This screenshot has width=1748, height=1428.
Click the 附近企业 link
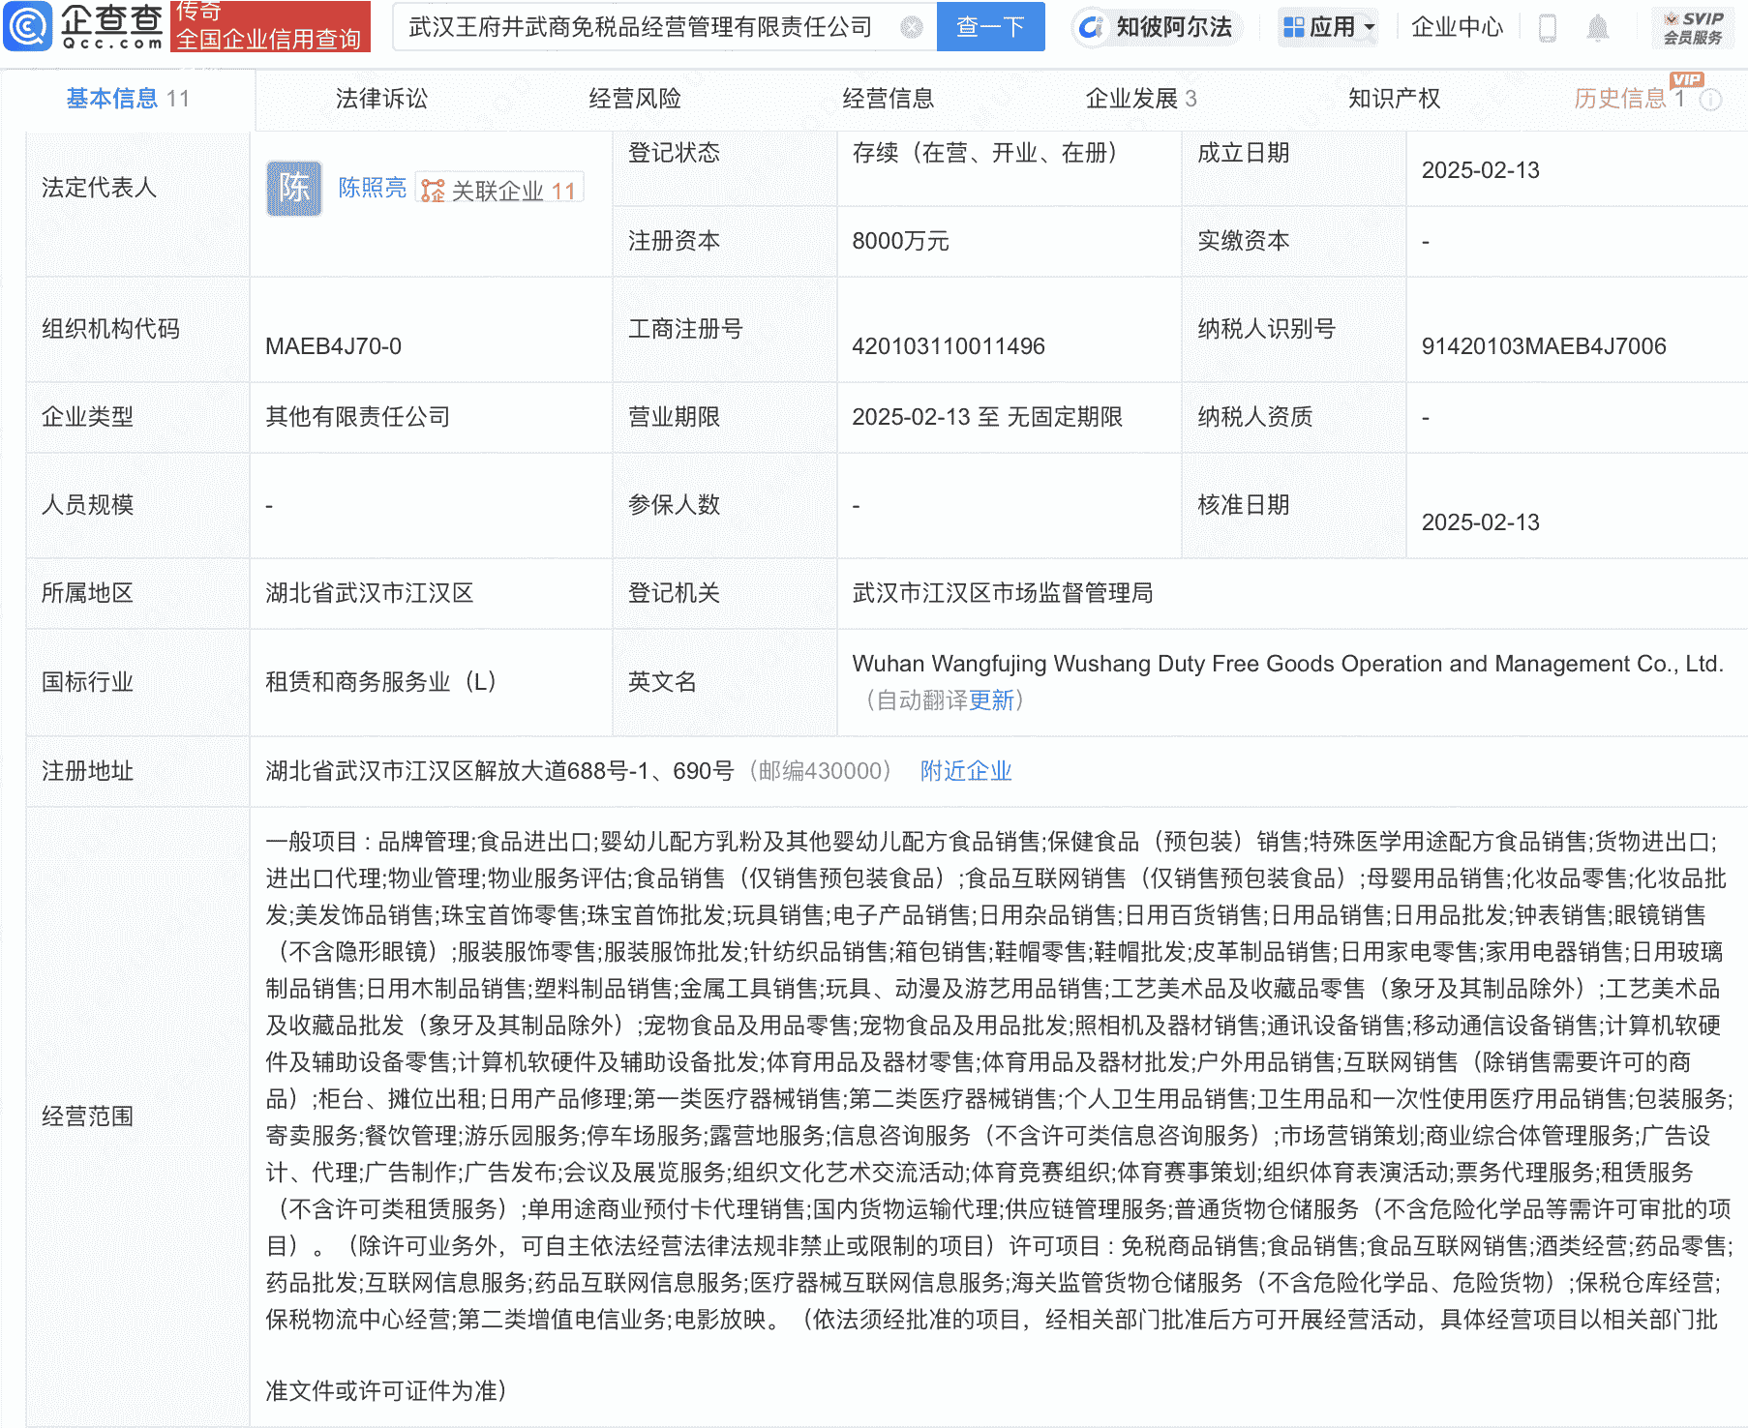(x=964, y=771)
